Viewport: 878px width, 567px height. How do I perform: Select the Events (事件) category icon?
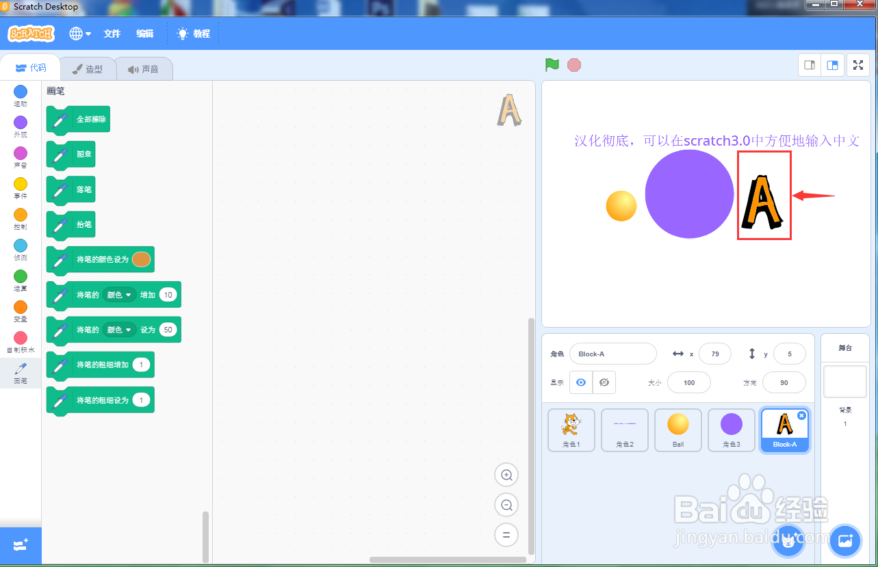(x=20, y=185)
